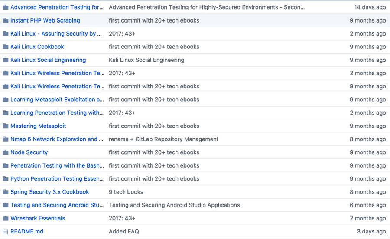390x239 pixels.
Task: Click folder icon beside Node Security
Action: click(6, 152)
